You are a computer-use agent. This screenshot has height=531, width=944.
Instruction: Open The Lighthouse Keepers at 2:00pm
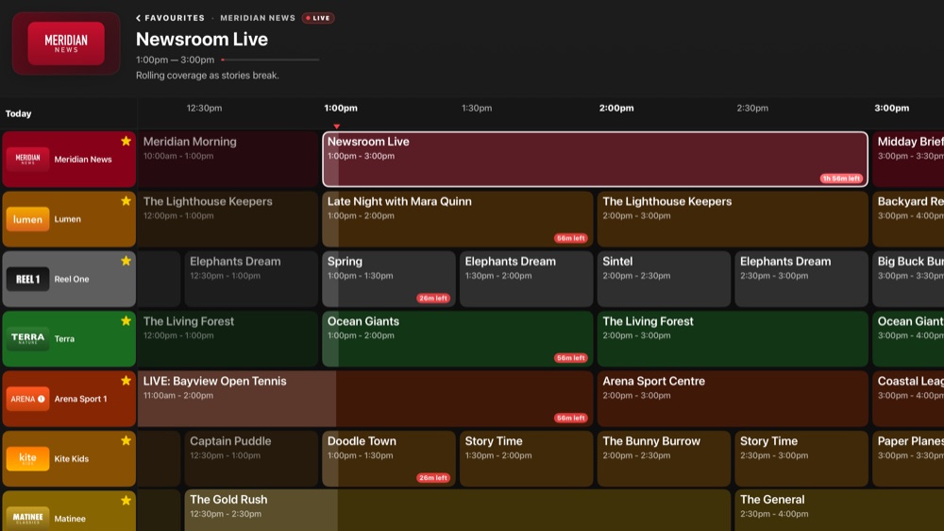pos(733,219)
